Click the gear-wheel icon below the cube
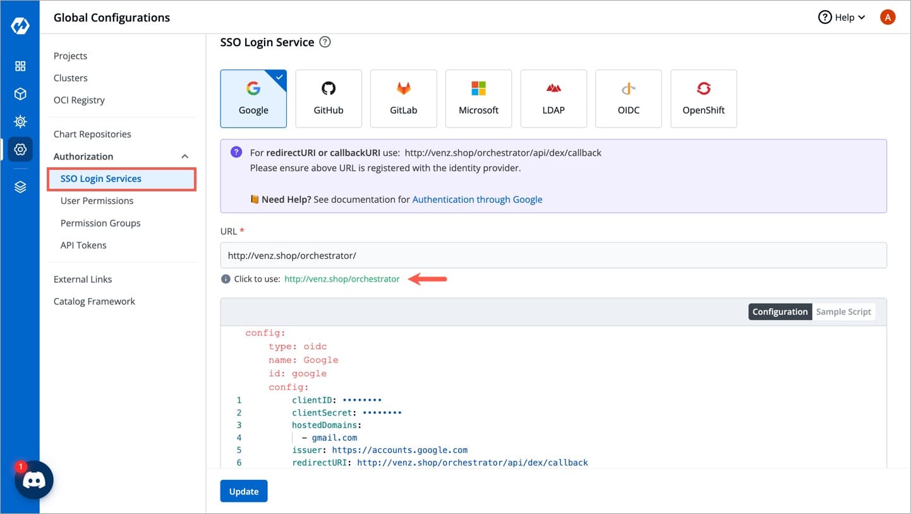 pos(20,121)
